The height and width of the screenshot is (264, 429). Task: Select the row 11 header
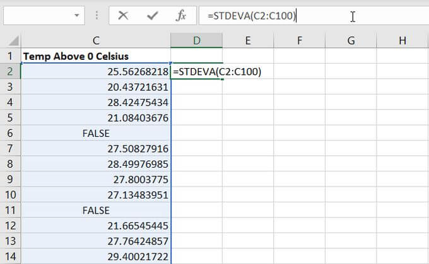(10, 210)
